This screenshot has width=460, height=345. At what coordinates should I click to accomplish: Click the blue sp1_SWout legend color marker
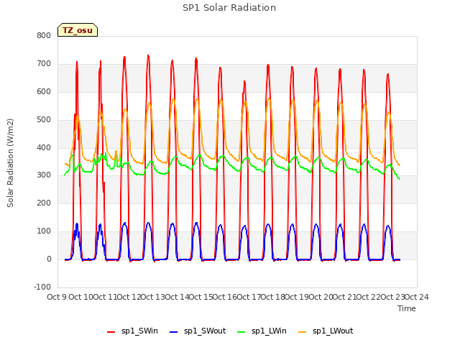(174, 332)
